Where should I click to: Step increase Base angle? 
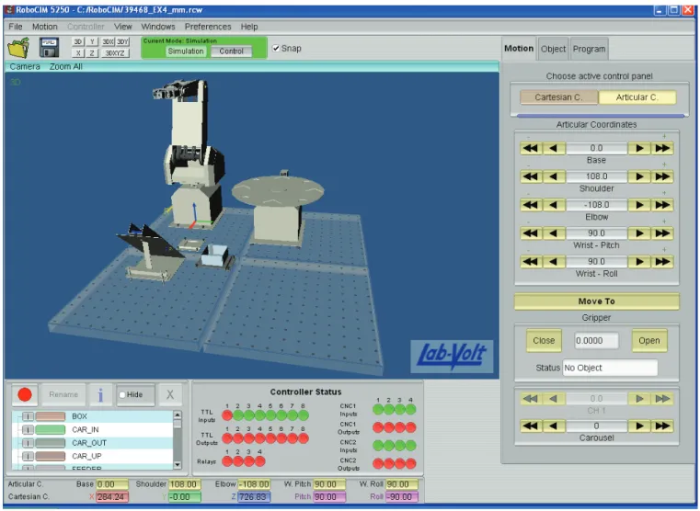coord(639,149)
